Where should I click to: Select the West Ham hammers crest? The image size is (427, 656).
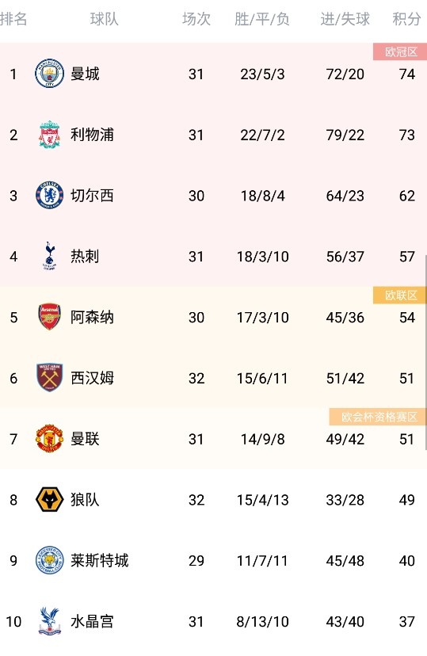click(x=49, y=377)
